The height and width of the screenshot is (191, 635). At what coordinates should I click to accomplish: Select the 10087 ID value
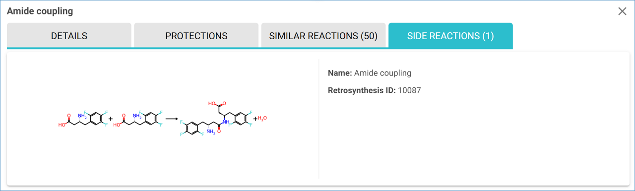tap(409, 90)
